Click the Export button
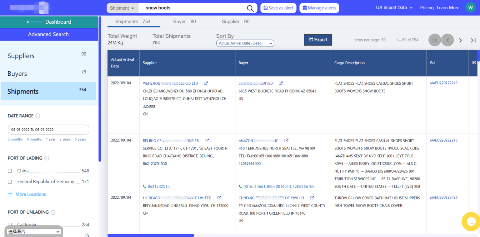The height and width of the screenshot is (237, 480). pos(318,40)
